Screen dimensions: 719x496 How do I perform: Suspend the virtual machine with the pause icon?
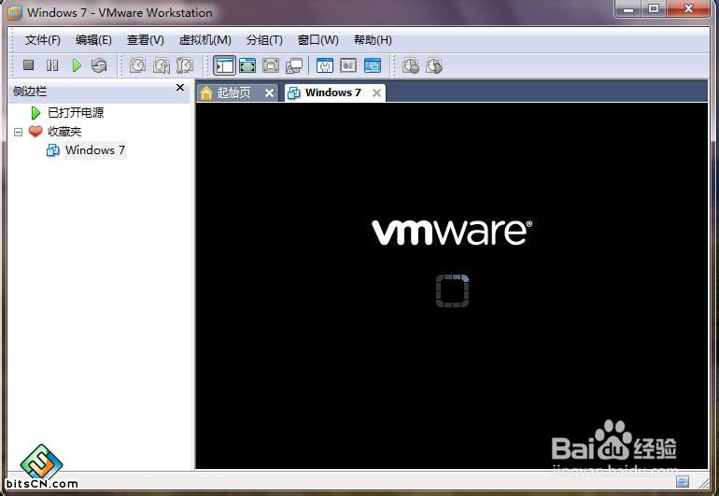coord(52,65)
